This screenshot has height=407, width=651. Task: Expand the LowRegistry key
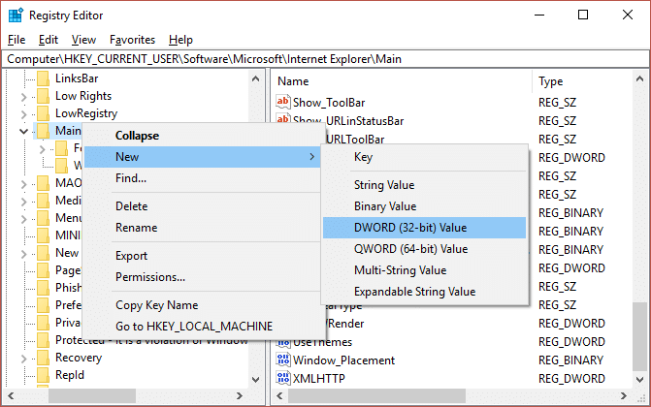23,114
